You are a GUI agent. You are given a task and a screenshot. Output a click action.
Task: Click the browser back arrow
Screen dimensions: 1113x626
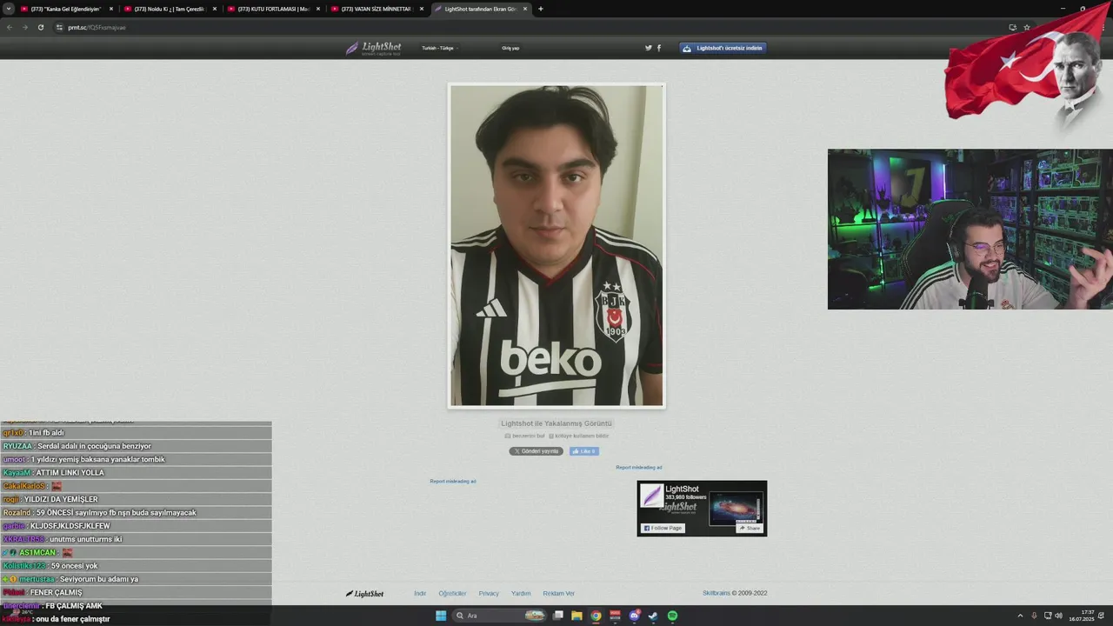[10, 27]
